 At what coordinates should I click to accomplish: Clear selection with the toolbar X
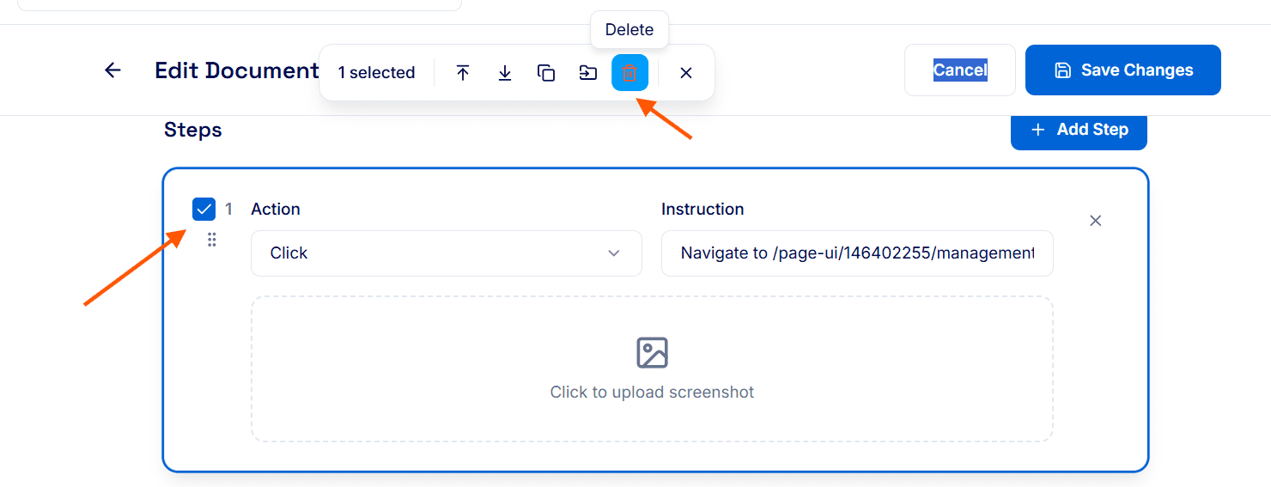[686, 73]
